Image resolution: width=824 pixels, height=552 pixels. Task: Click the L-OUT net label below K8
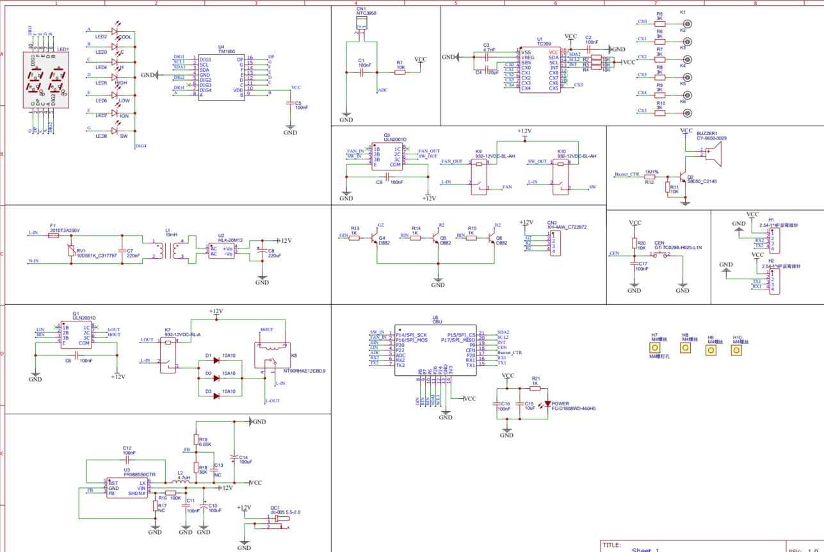pos(273,401)
